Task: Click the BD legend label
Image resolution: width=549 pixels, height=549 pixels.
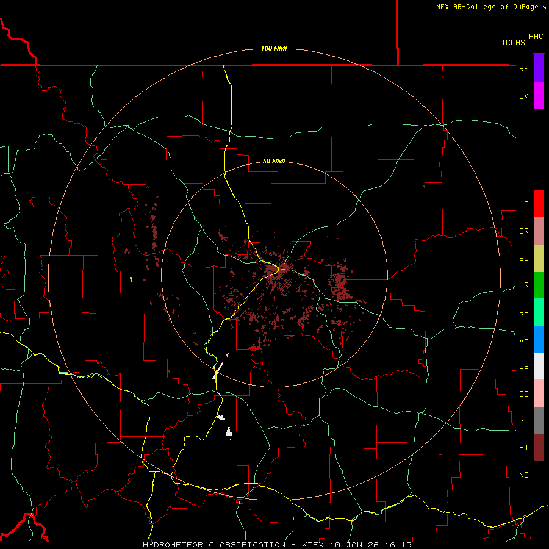Action: tap(523, 259)
